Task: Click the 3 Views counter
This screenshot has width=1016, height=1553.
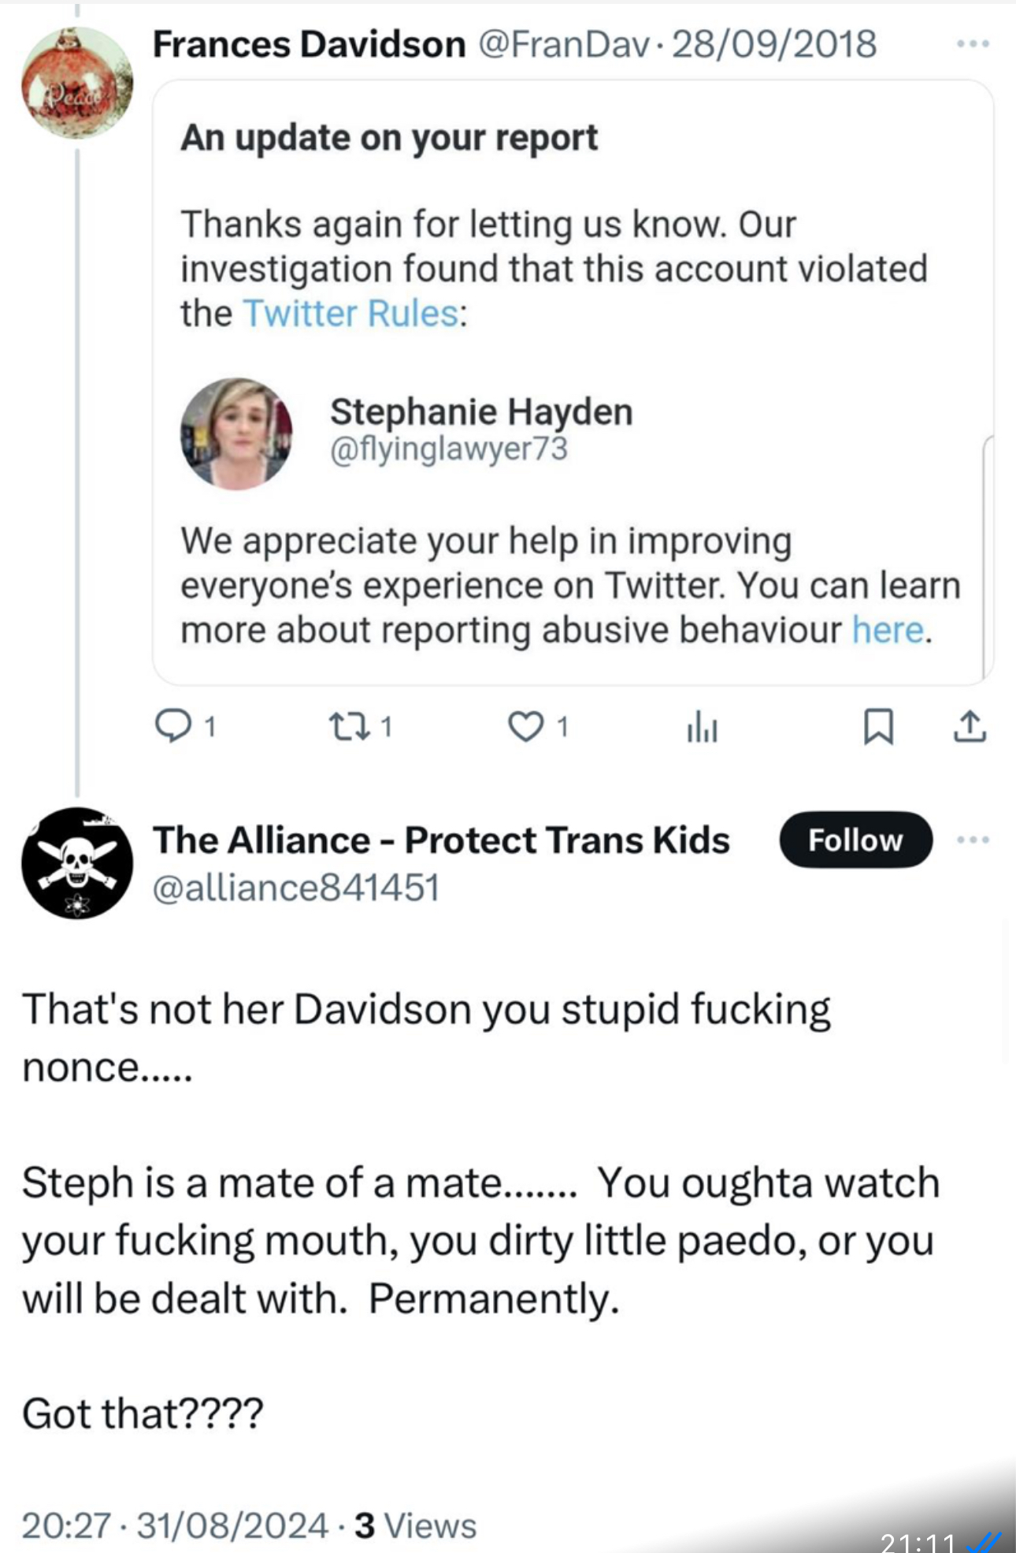Action: click(415, 1525)
